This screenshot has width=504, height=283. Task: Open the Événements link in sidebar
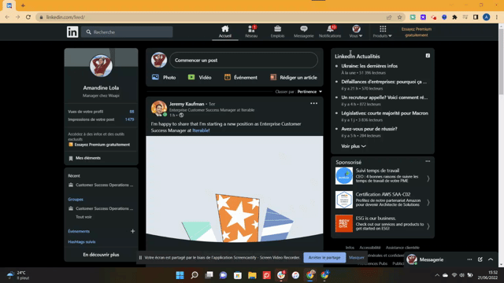click(79, 231)
